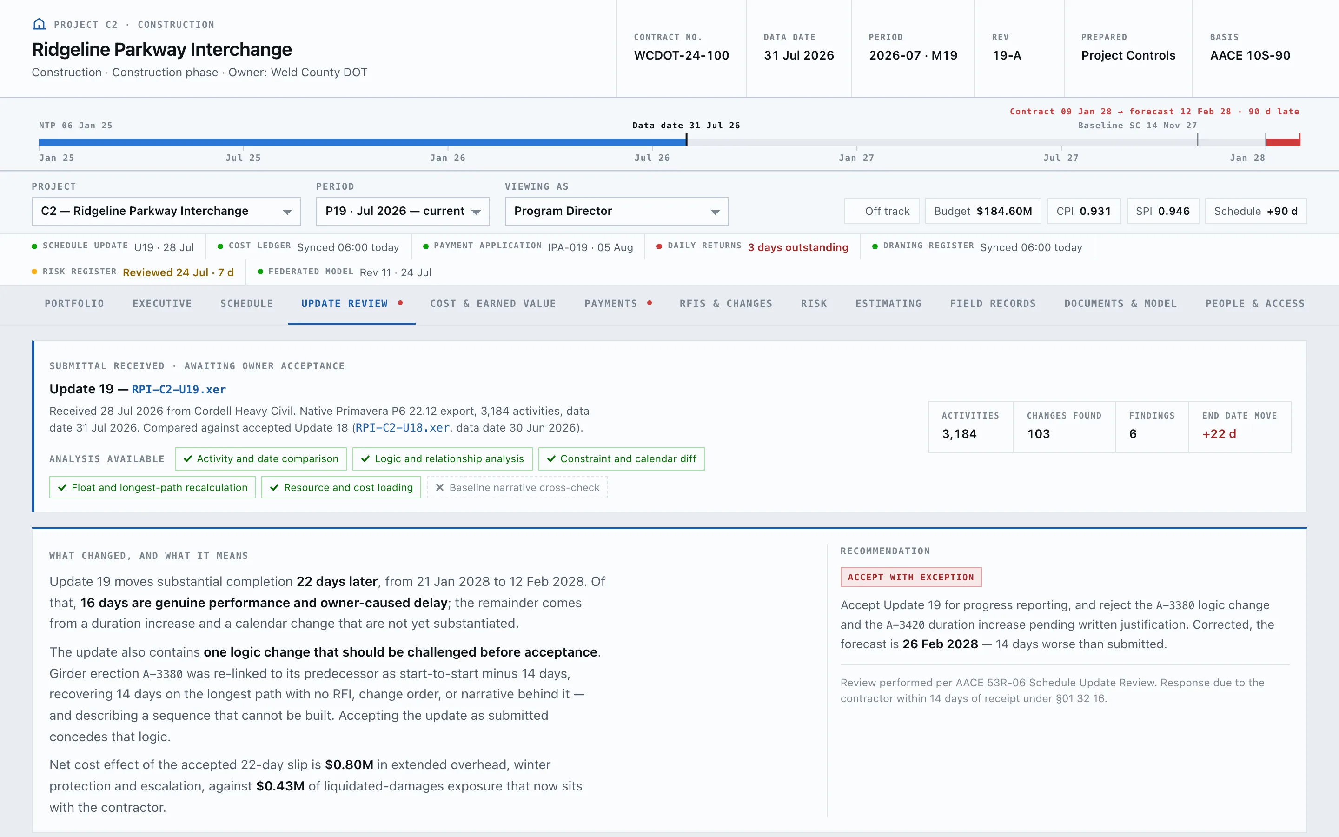Open the RPI-C2-U19.xer file link
This screenshot has width=1339, height=837.
point(179,389)
